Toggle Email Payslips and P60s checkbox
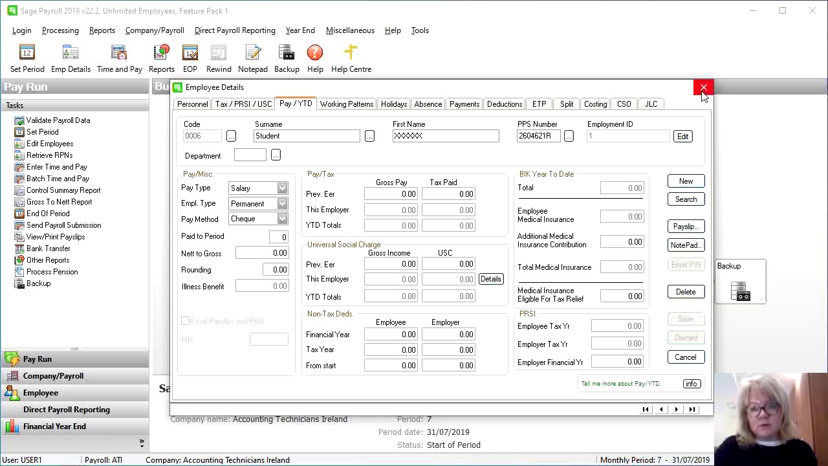The height and width of the screenshot is (466, 828). [x=186, y=321]
